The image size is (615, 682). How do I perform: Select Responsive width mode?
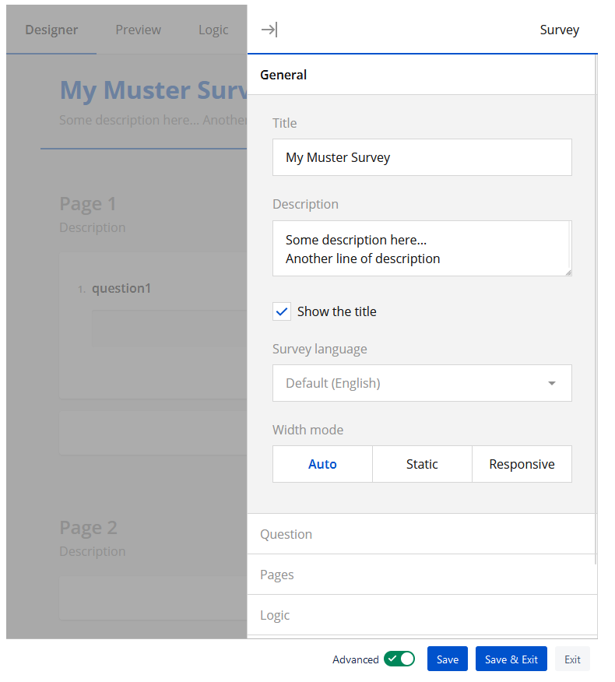point(522,464)
